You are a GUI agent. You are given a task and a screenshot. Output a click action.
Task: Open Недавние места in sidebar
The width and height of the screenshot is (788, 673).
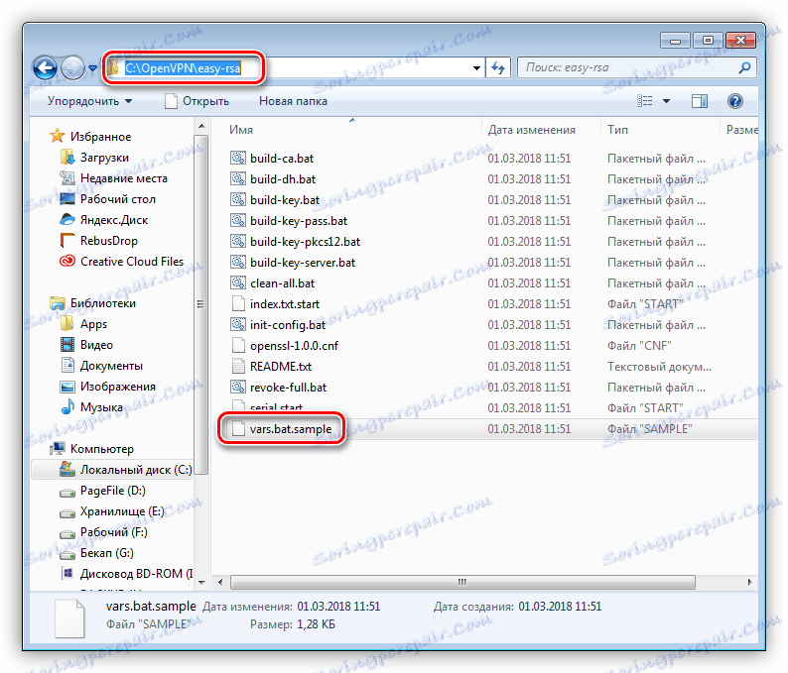pyautogui.click(x=113, y=178)
